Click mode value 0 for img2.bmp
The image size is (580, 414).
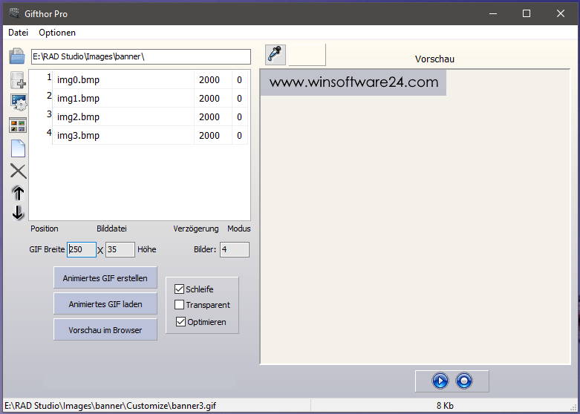(x=239, y=116)
